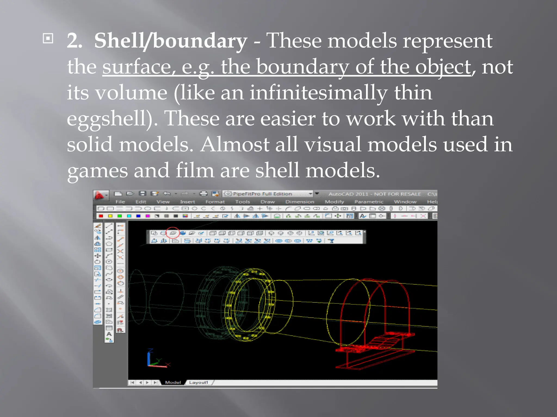Select the blue color swatch
Screen dimensions: 557x417
point(138,216)
